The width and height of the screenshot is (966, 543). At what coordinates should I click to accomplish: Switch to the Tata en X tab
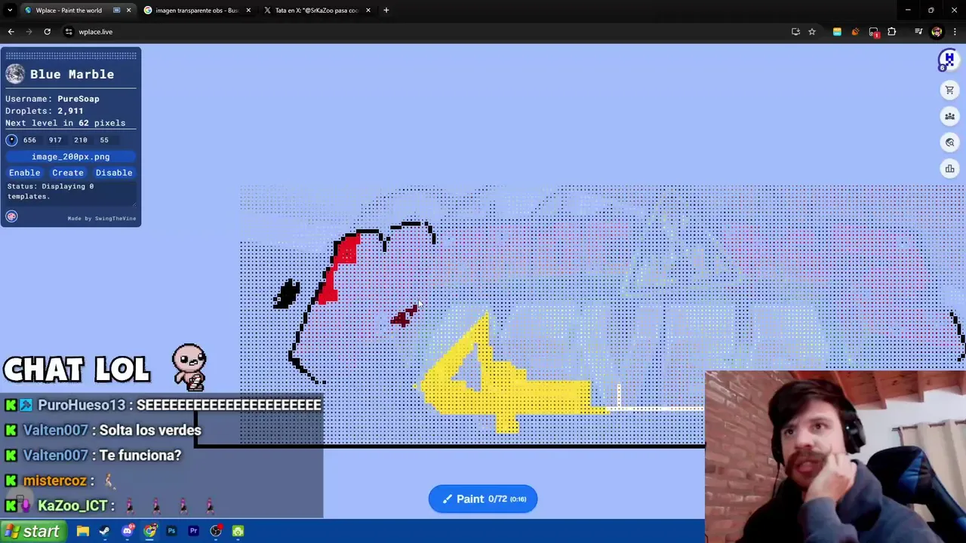[315, 11]
